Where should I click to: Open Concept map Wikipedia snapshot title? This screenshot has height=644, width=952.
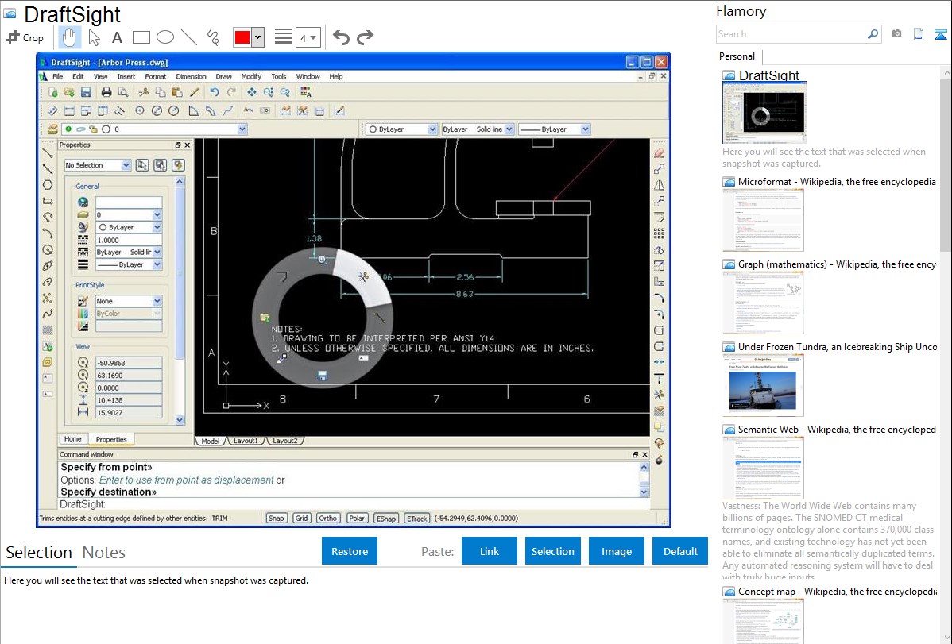(x=837, y=591)
